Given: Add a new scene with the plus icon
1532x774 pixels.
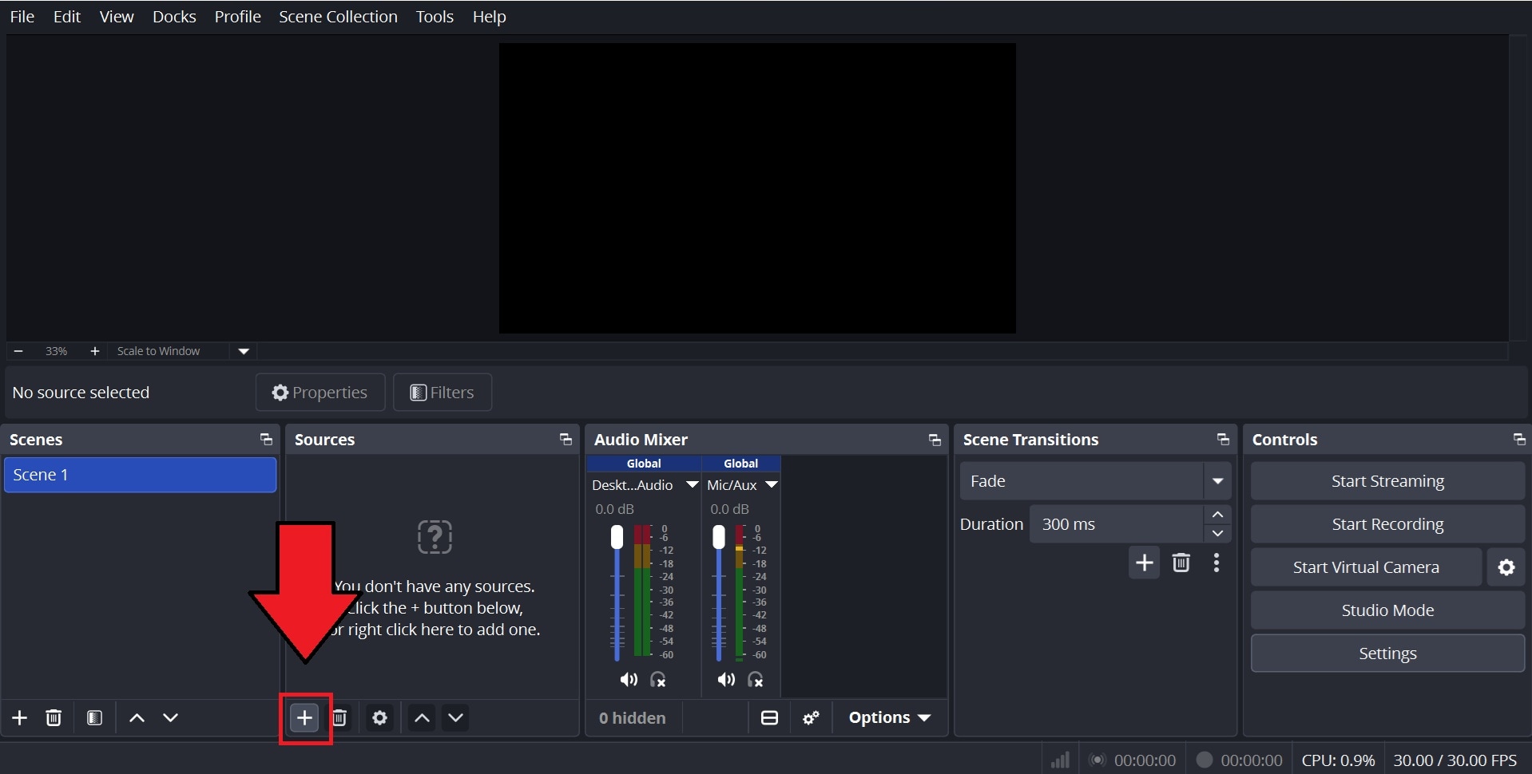Looking at the screenshot, I should click(x=20, y=718).
